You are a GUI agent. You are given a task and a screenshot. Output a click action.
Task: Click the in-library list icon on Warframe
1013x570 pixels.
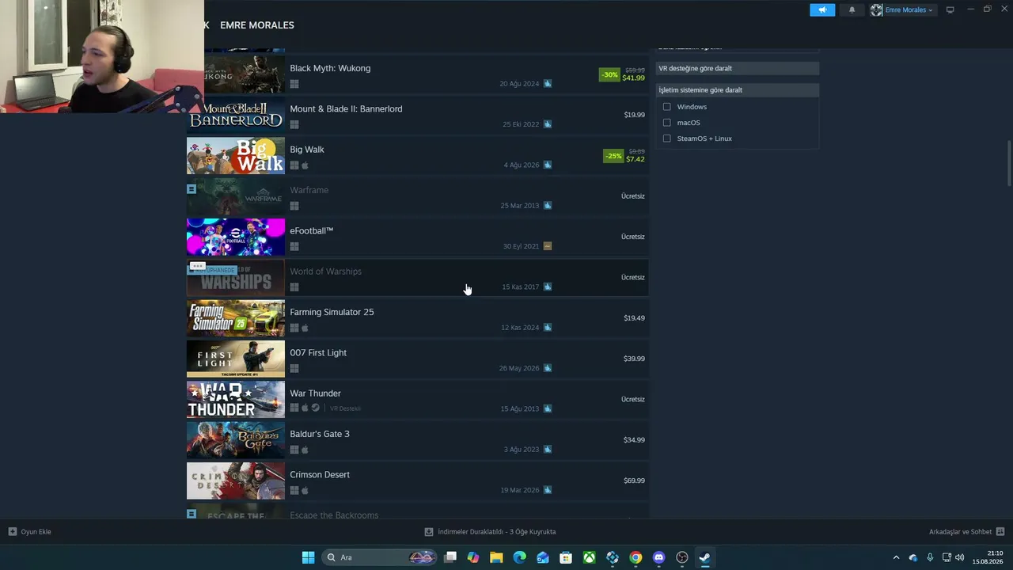pos(192,188)
